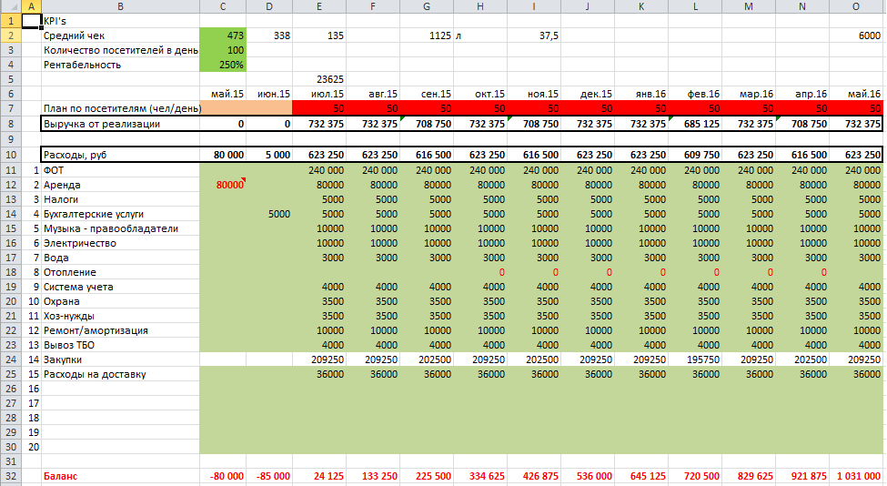Screen dimensions: 887x486
Task: Select the Система учета row label
Action: coord(120,287)
